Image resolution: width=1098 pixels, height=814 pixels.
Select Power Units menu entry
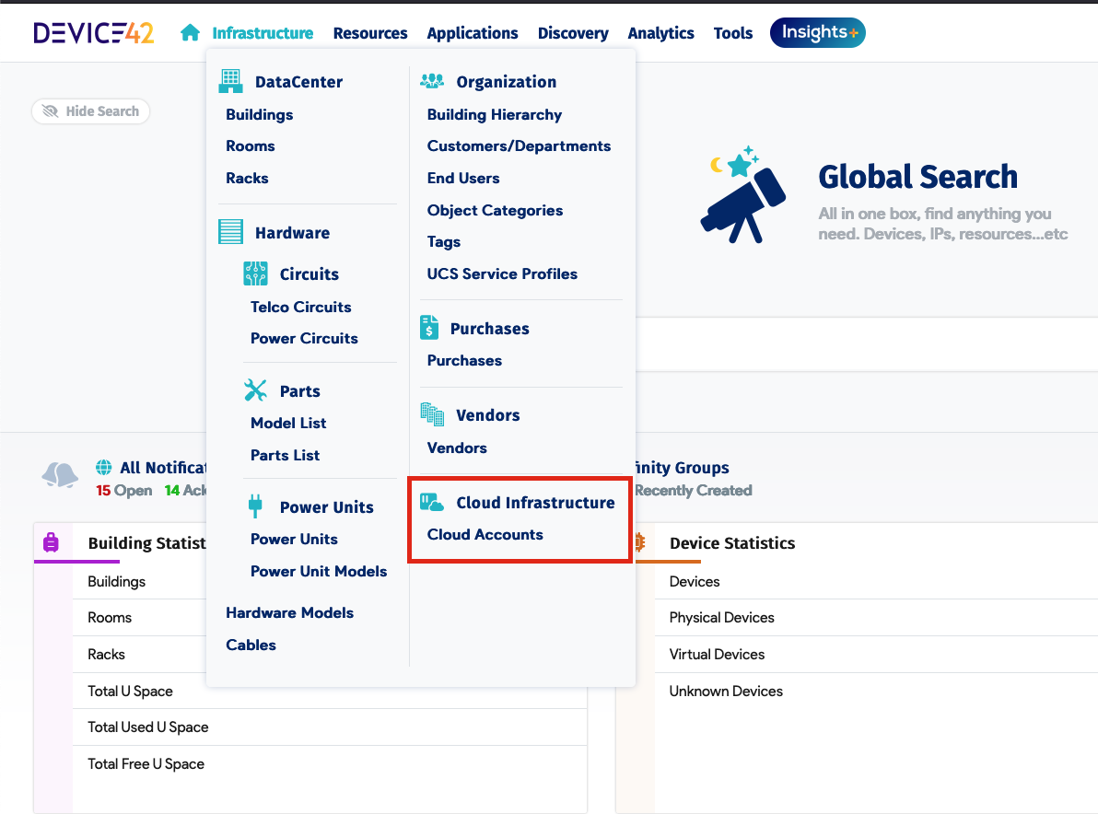point(294,540)
